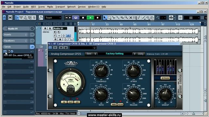Open the File menu
The image size is (209, 117).
point(4,7)
